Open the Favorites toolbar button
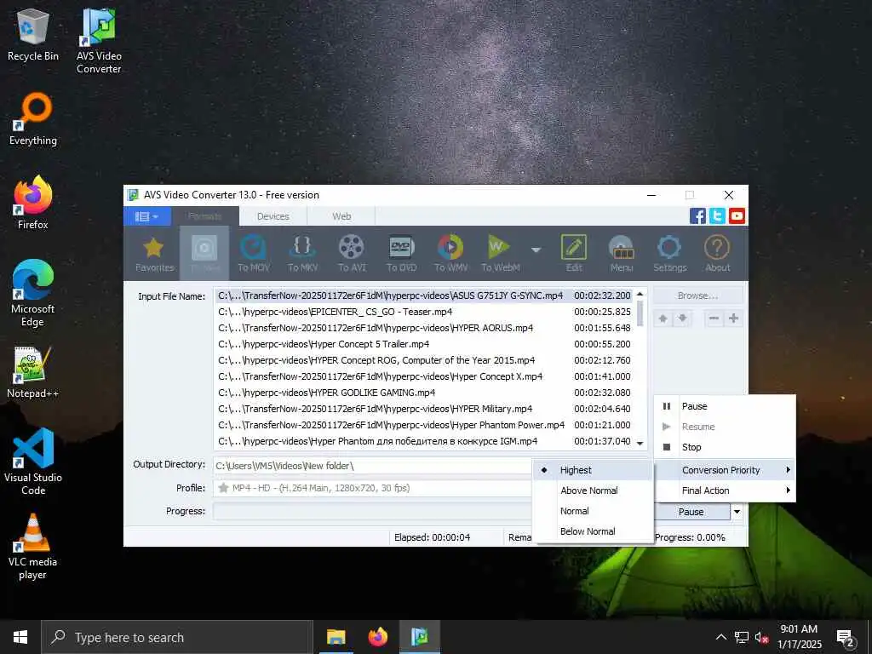This screenshot has height=654, width=872. tap(154, 254)
